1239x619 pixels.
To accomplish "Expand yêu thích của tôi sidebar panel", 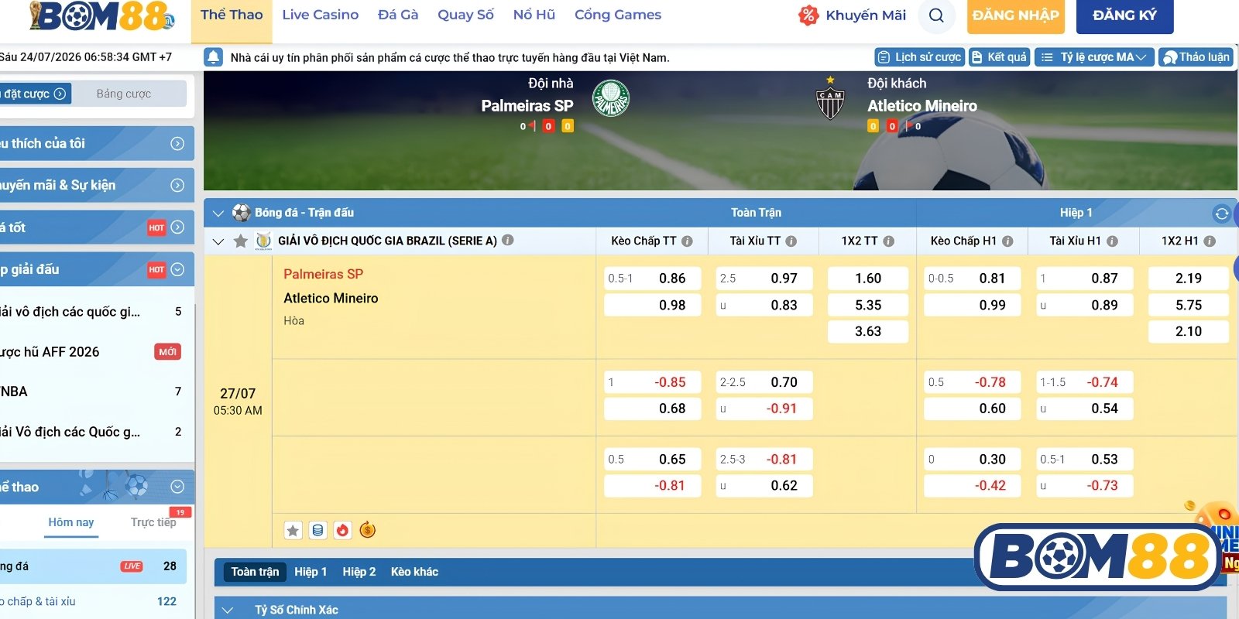I will point(177,143).
